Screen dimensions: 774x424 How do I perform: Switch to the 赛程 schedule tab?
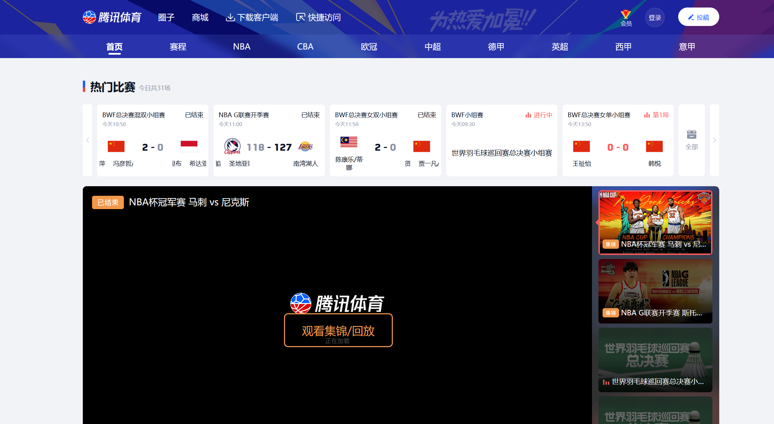[x=178, y=46]
